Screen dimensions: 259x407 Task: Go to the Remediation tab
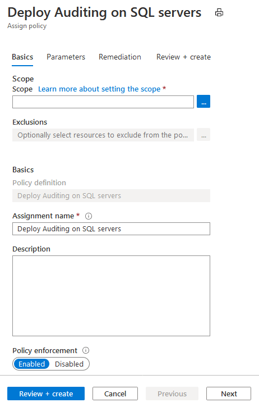pos(120,57)
